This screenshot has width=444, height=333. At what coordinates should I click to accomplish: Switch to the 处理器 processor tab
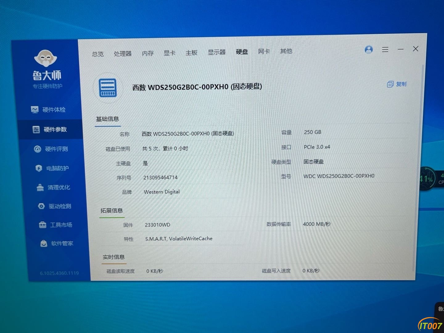click(x=122, y=54)
